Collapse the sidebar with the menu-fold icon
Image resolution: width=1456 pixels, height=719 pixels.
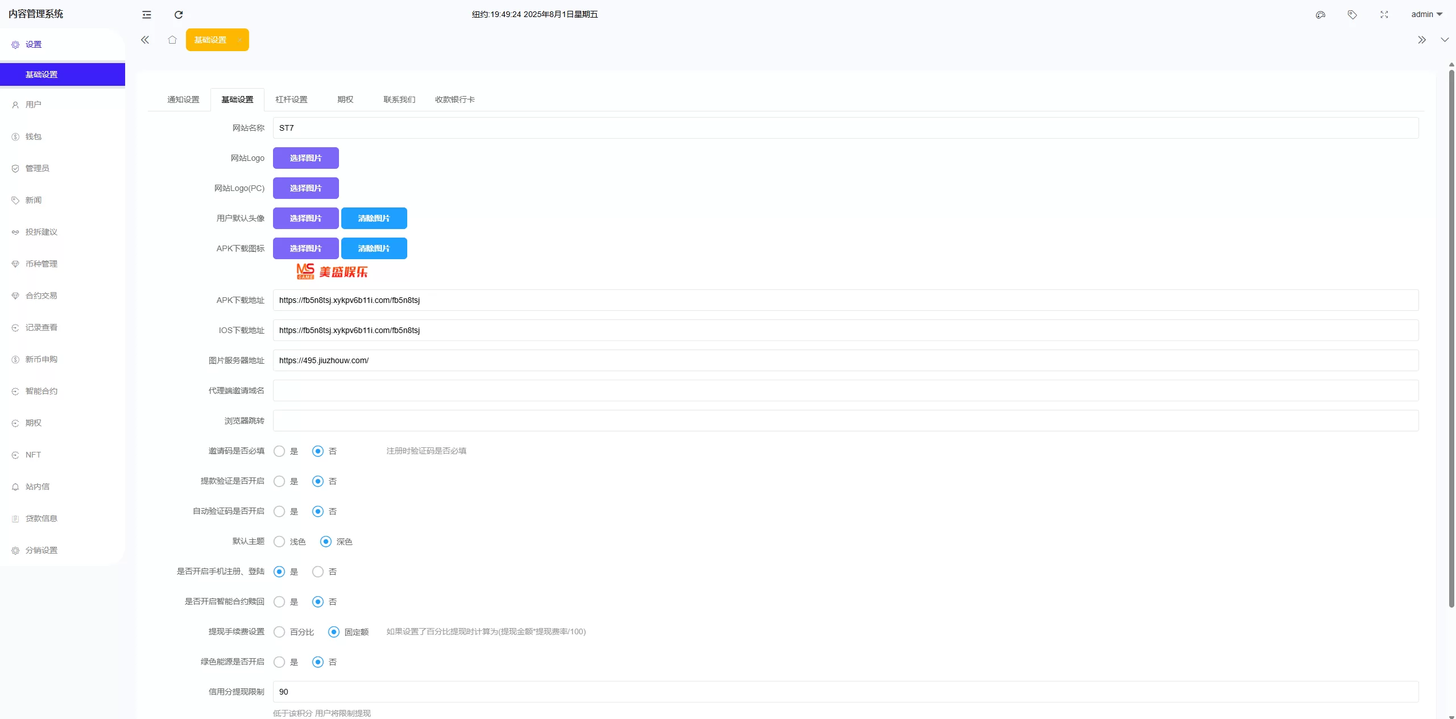pos(147,15)
